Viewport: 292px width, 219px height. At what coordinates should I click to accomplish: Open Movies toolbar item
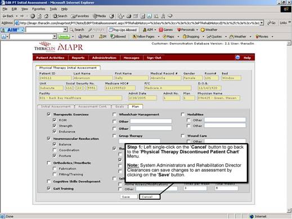click(x=262, y=37)
